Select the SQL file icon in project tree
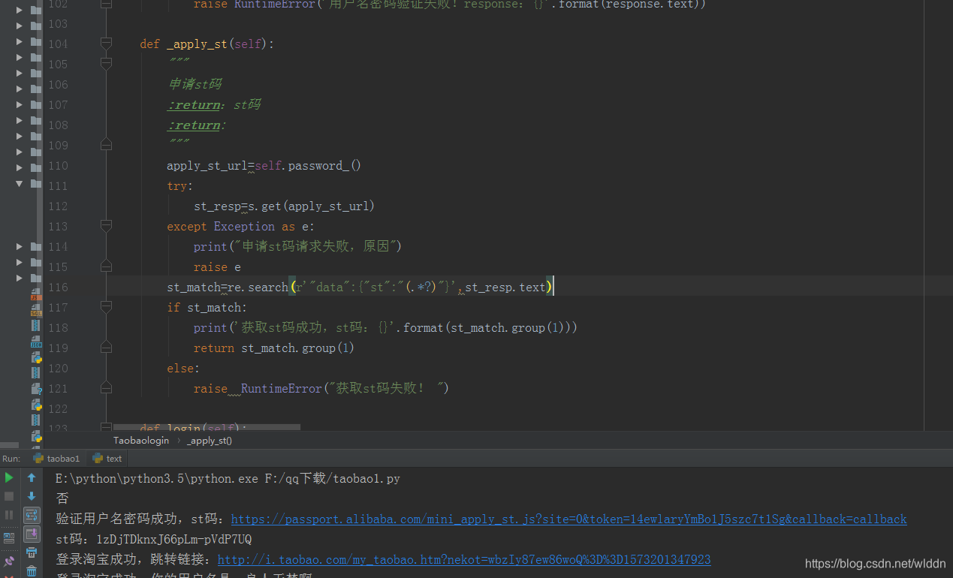The height and width of the screenshot is (578, 953). point(36,310)
